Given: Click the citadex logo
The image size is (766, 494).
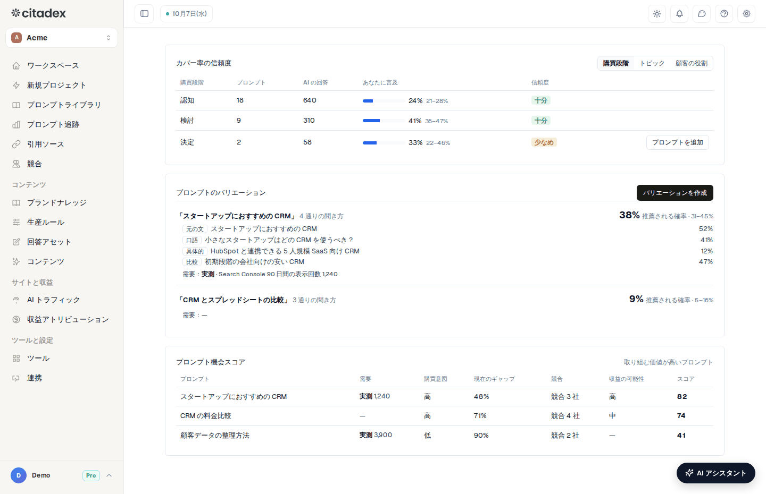Looking at the screenshot, I should coord(39,13).
